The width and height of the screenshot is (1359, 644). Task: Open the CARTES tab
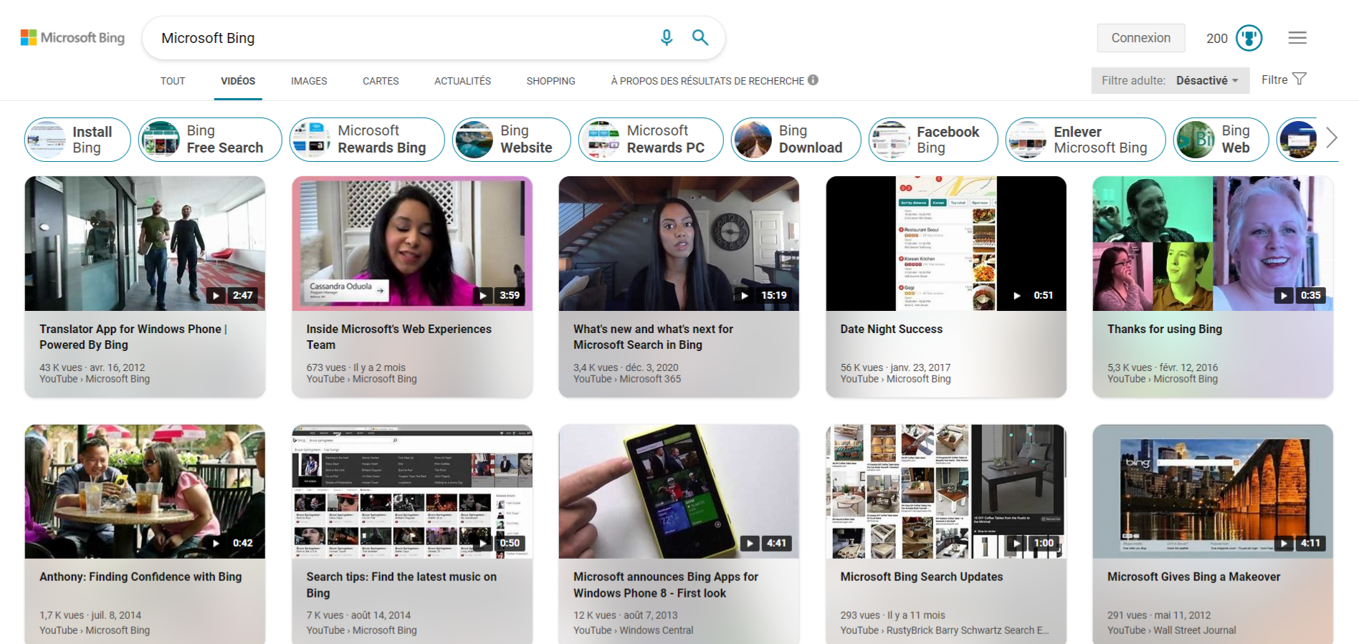[381, 81]
